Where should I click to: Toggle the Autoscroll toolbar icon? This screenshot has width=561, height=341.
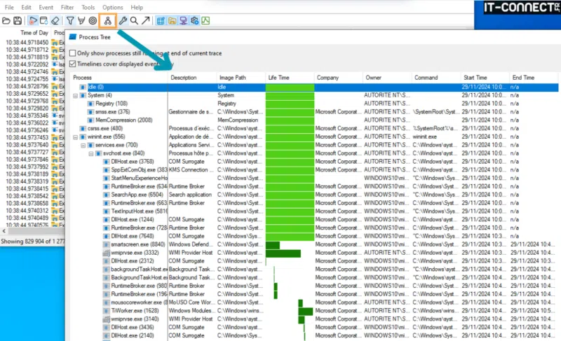click(43, 21)
